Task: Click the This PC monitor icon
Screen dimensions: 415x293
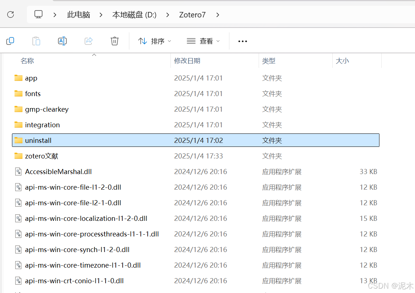Action: [38, 14]
